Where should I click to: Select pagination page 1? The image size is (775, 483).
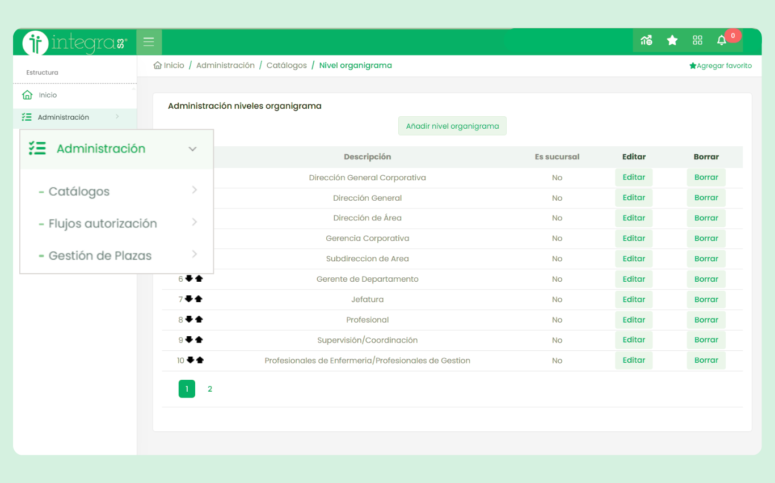coord(187,389)
